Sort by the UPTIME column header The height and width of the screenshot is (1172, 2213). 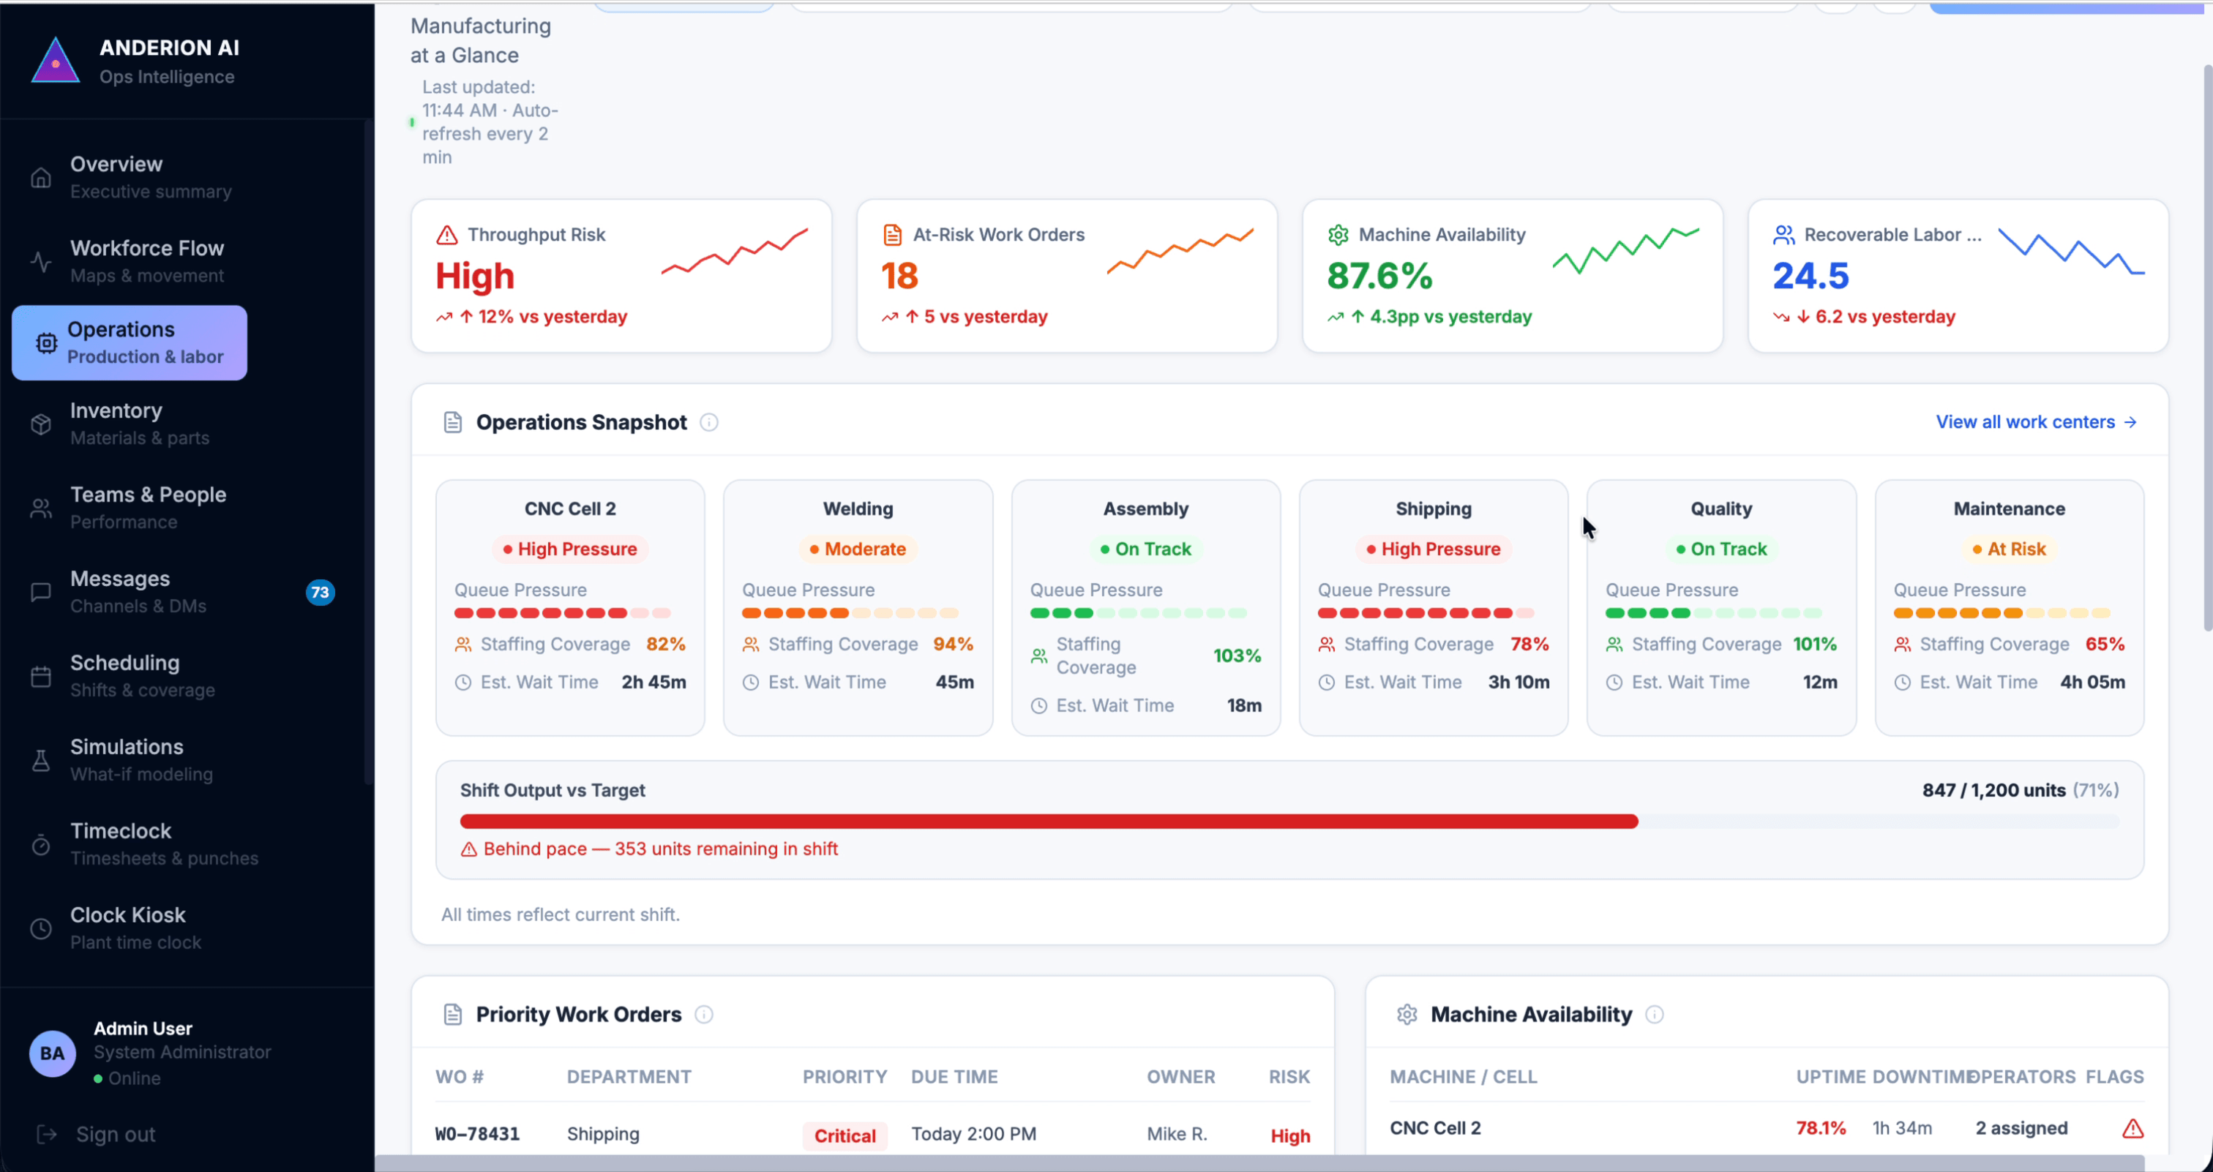coord(1831,1077)
